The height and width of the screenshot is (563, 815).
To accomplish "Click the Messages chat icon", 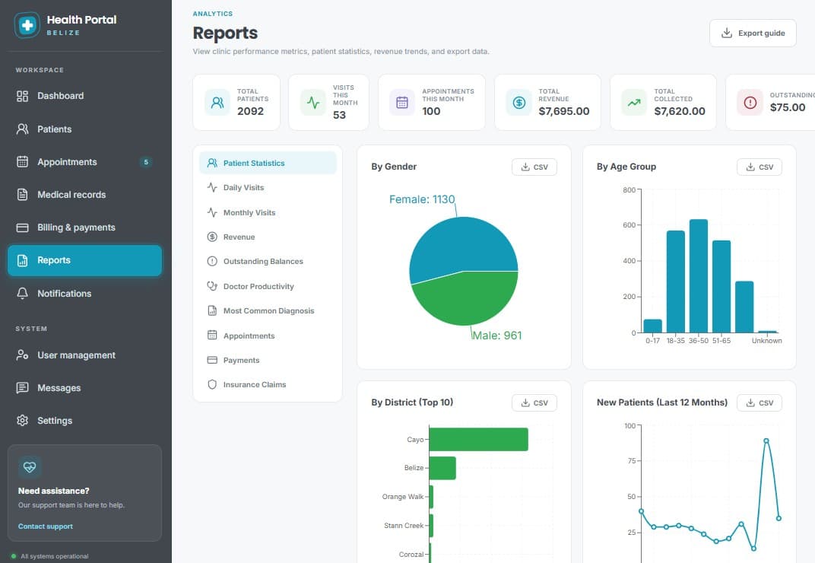I will [x=22, y=388].
